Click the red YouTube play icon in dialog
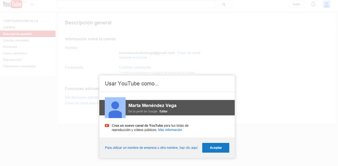338x166 pixels. (x=107, y=126)
